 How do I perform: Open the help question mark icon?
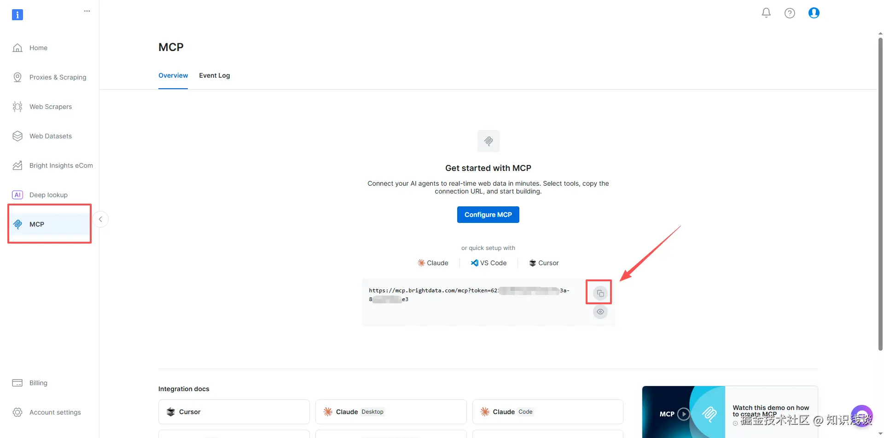790,13
